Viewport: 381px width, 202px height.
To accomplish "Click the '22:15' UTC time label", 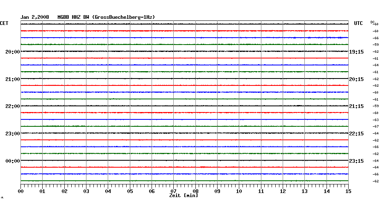I will point(356,134).
